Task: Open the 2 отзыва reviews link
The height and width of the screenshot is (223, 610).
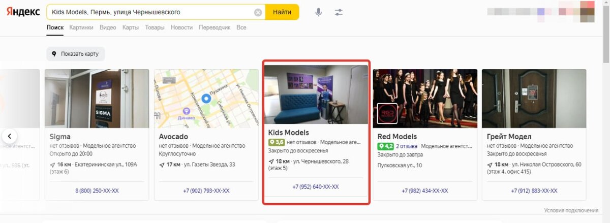Action: pos(406,146)
